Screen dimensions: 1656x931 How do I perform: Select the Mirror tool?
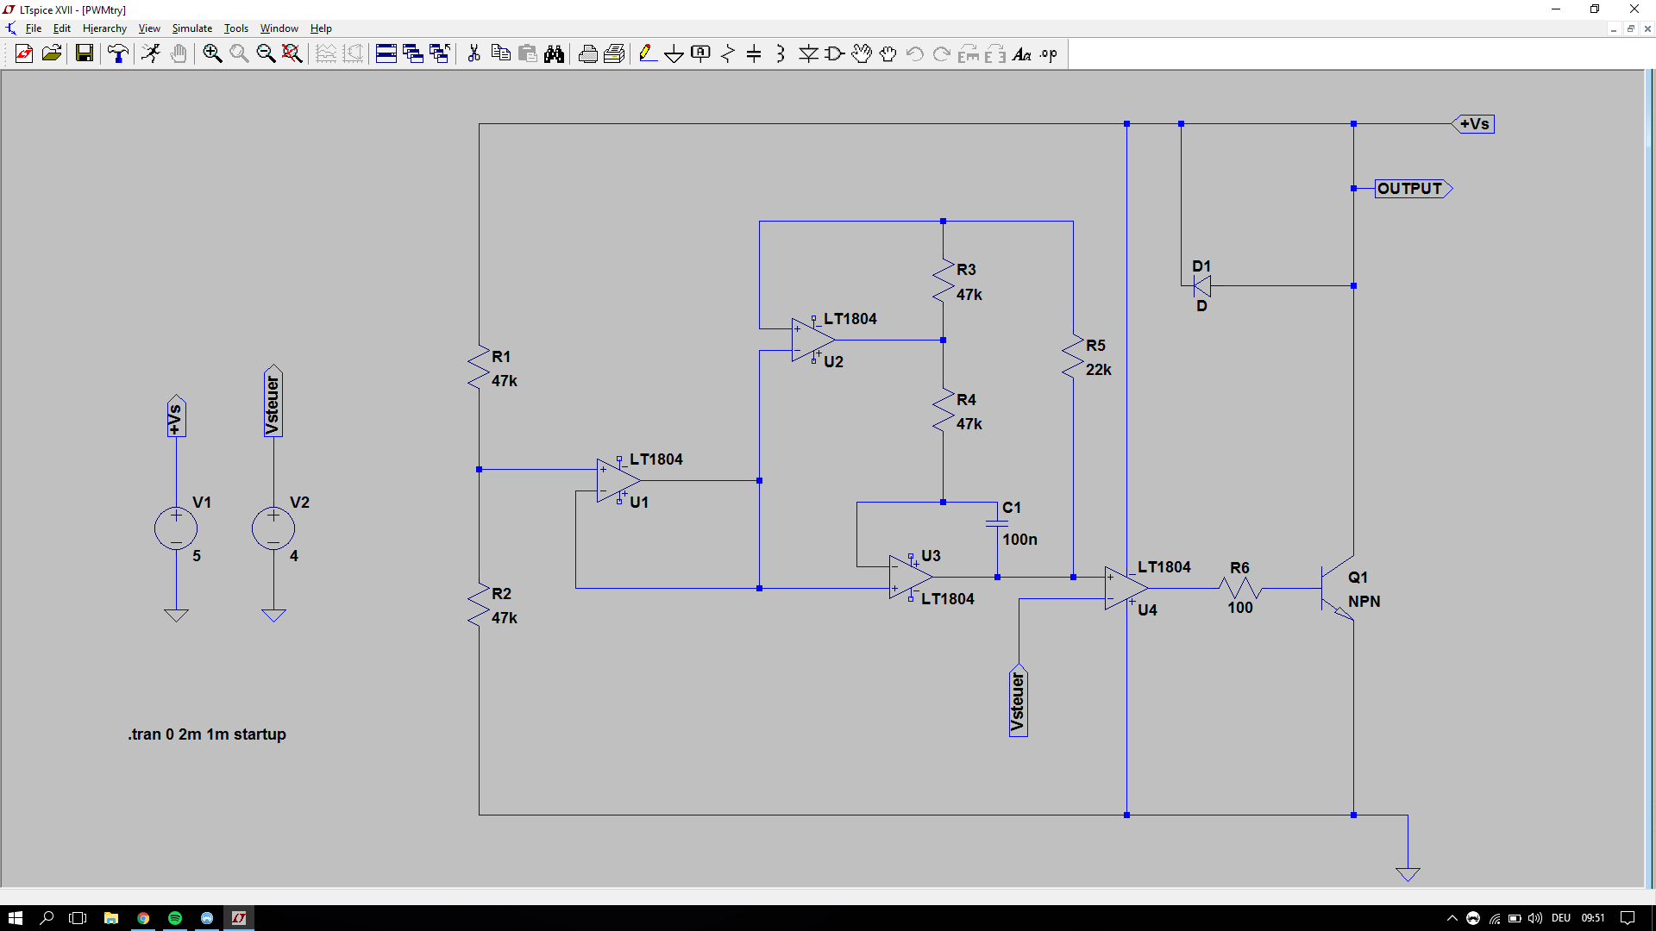click(995, 53)
